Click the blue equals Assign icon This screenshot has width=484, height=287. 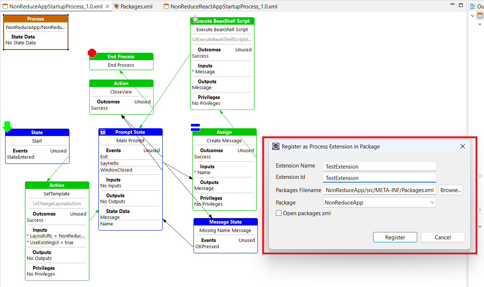195,127
